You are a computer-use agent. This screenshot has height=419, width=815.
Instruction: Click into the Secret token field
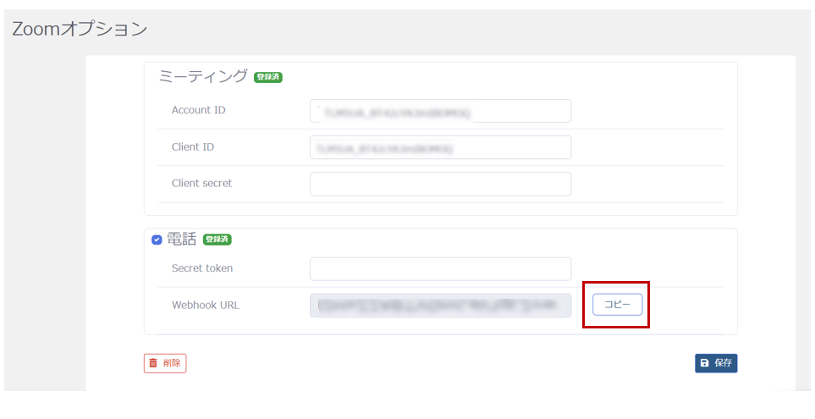[440, 269]
